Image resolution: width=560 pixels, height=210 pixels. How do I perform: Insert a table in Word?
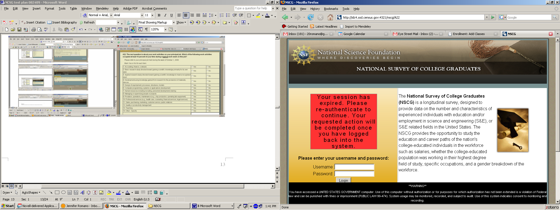(x=114, y=30)
